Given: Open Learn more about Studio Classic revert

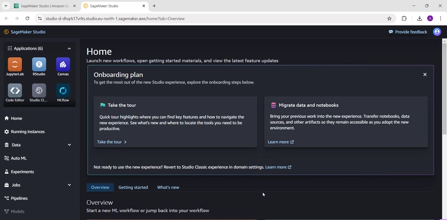Looking at the screenshot, I should tap(278, 167).
